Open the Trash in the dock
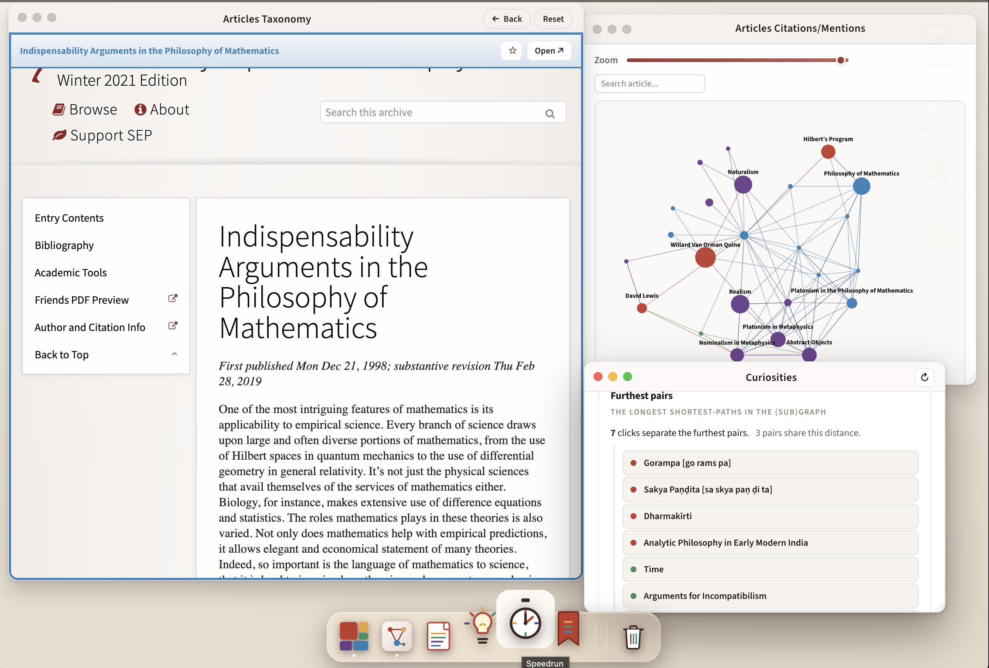Image resolution: width=989 pixels, height=668 pixels. (x=633, y=637)
